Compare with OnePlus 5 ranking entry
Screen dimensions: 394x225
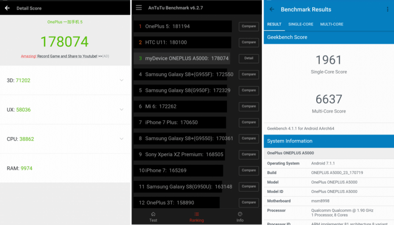tap(249, 26)
